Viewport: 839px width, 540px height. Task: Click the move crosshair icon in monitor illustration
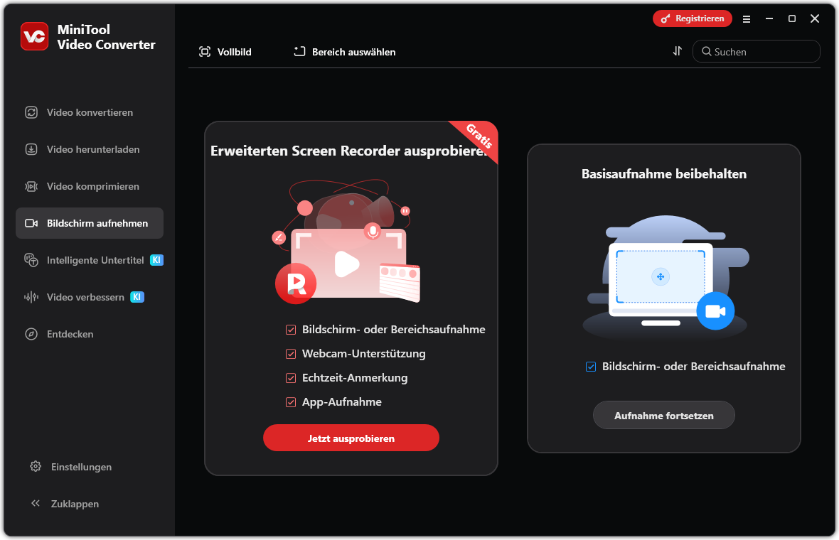[x=661, y=276]
